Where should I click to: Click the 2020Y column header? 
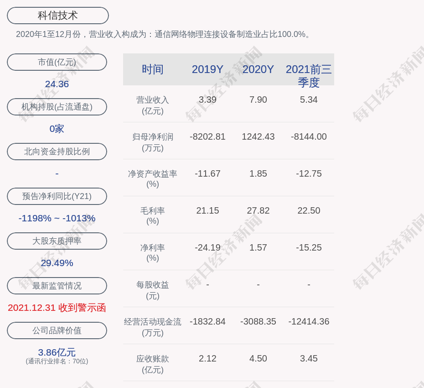click(258, 69)
